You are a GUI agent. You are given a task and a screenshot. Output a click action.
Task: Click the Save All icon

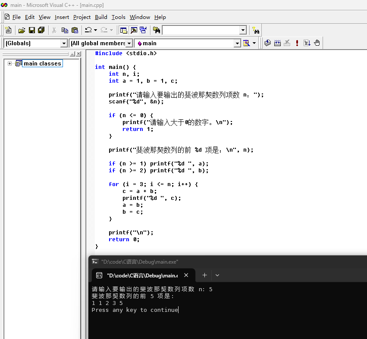[x=41, y=30]
